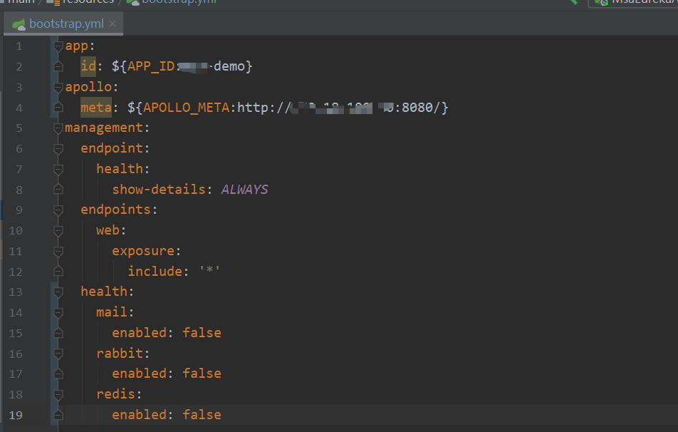678x432 pixels.
Task: Click the green navigate-back arrow icon
Action: pos(574,2)
